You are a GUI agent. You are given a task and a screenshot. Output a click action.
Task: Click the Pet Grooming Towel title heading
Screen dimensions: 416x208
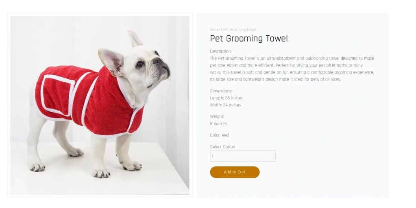(249, 39)
